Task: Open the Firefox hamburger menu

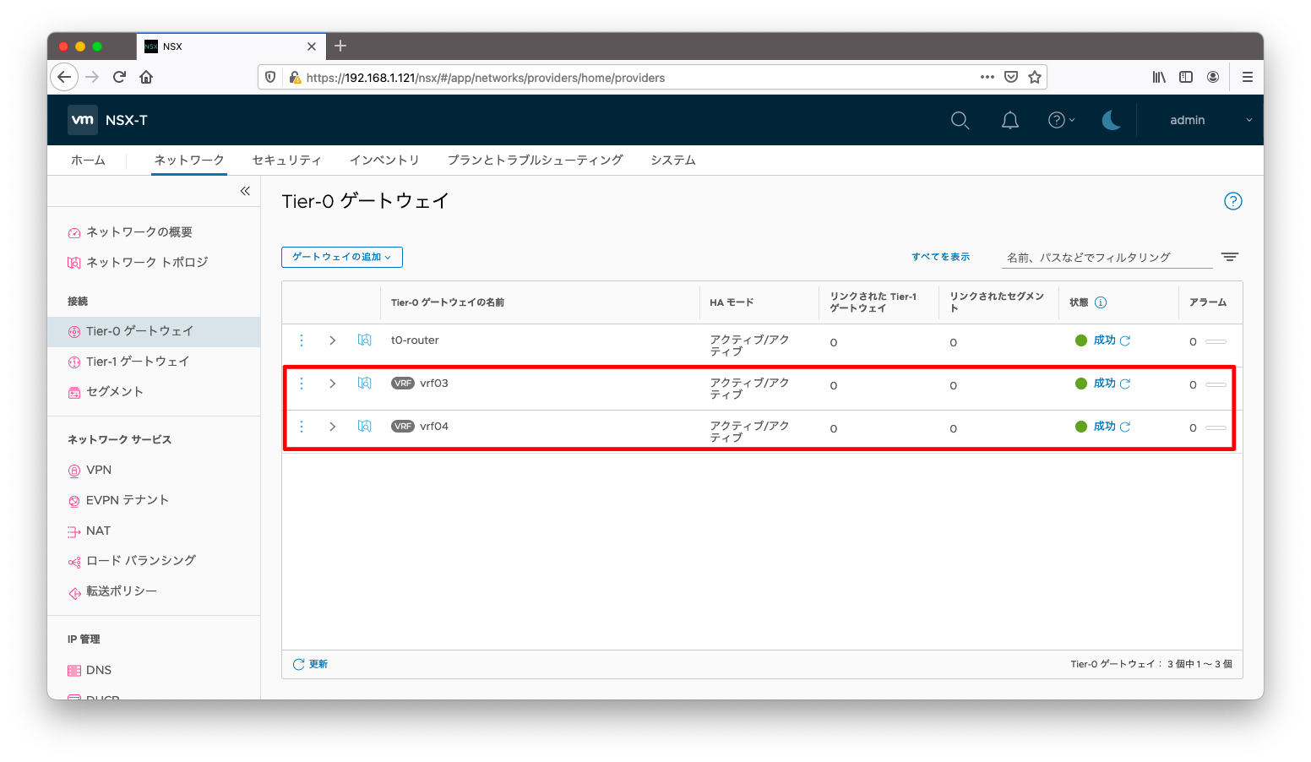Action: point(1247,77)
